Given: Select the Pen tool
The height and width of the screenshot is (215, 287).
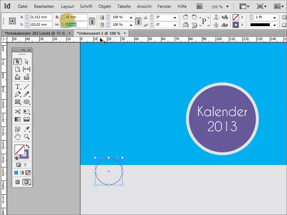Looking at the screenshot, I should [x=18, y=94].
